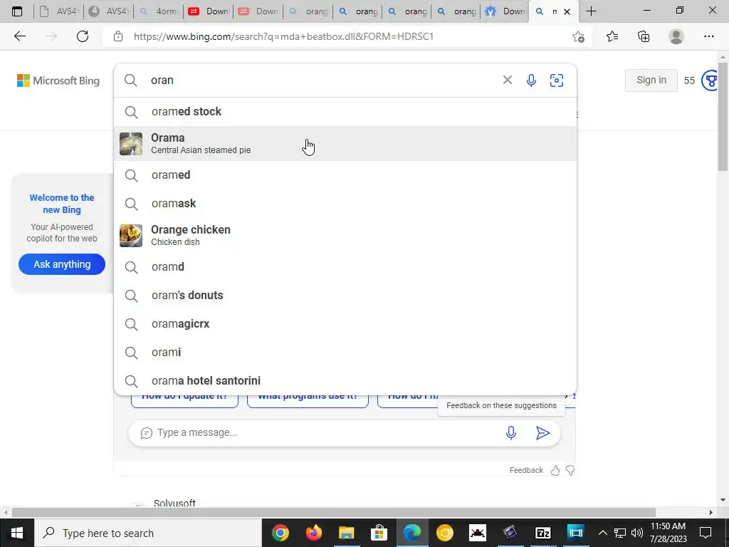Image resolution: width=729 pixels, height=547 pixels.
Task: Click the Ask anything button
Action: click(62, 264)
